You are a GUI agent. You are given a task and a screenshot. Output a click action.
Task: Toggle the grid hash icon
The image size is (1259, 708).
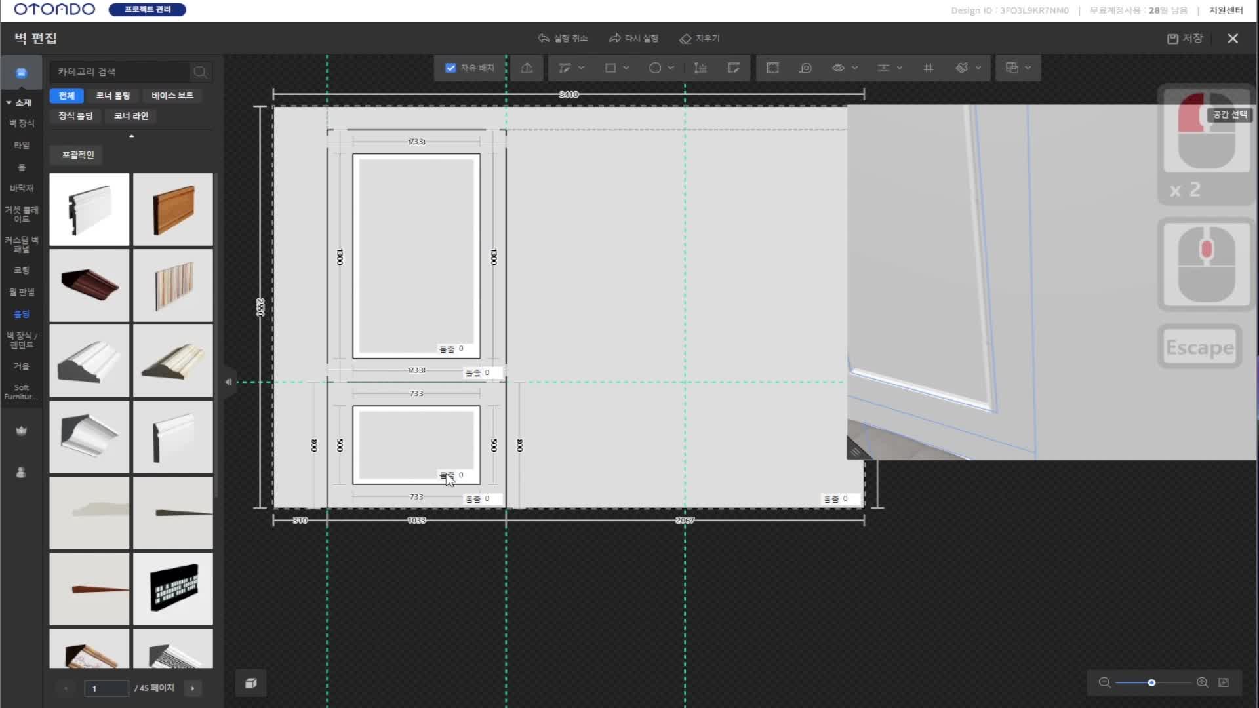coord(928,68)
